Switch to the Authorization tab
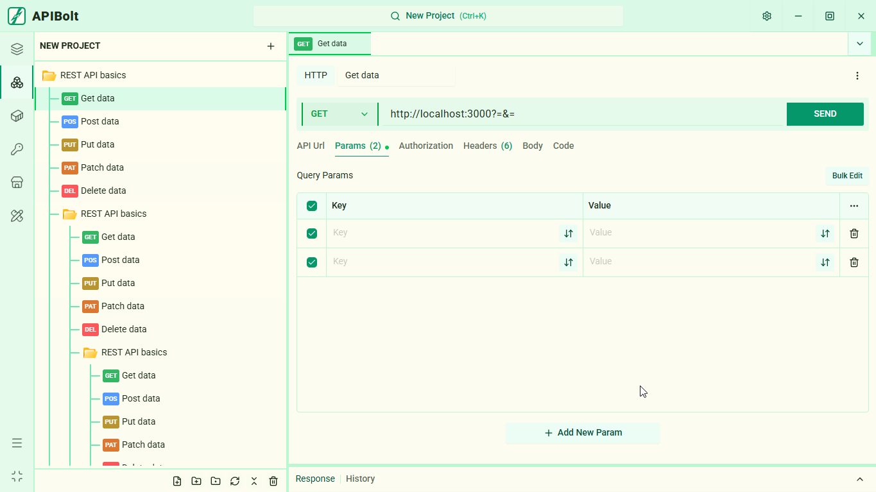876x492 pixels. [x=426, y=146]
